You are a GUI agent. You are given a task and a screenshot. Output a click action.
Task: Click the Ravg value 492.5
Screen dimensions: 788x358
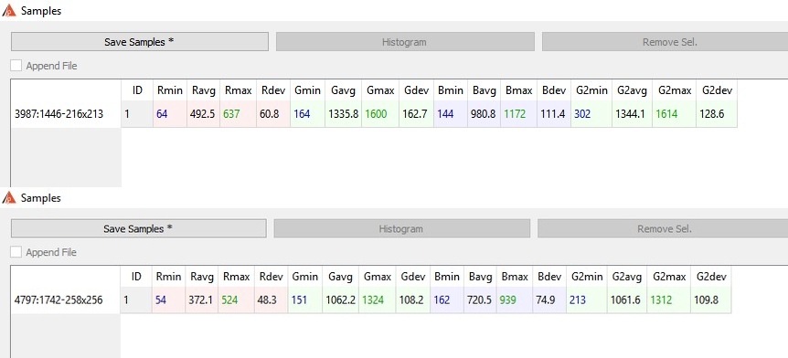(x=203, y=114)
